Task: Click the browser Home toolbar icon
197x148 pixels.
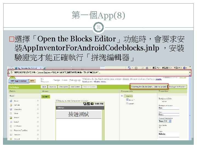Action: pyautogui.click(x=129, y=68)
